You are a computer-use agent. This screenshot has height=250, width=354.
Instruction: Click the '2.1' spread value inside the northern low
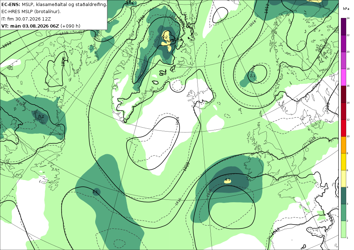click(x=252, y=76)
